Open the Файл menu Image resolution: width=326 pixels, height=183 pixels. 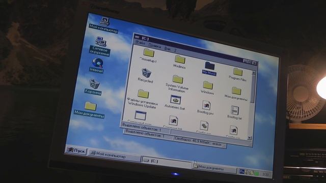[x=141, y=43]
